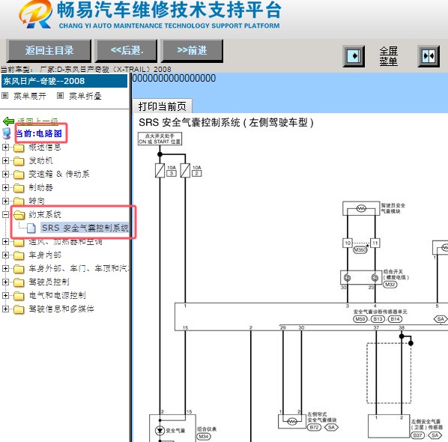Select the 发动机 tree item
This screenshot has width=448, height=442.
click(x=40, y=160)
